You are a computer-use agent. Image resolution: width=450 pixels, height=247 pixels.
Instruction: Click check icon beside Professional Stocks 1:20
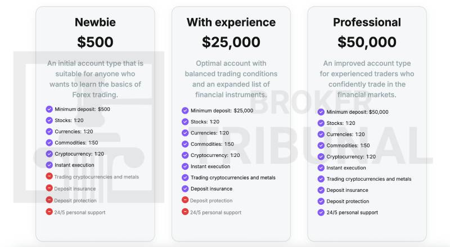(x=321, y=123)
